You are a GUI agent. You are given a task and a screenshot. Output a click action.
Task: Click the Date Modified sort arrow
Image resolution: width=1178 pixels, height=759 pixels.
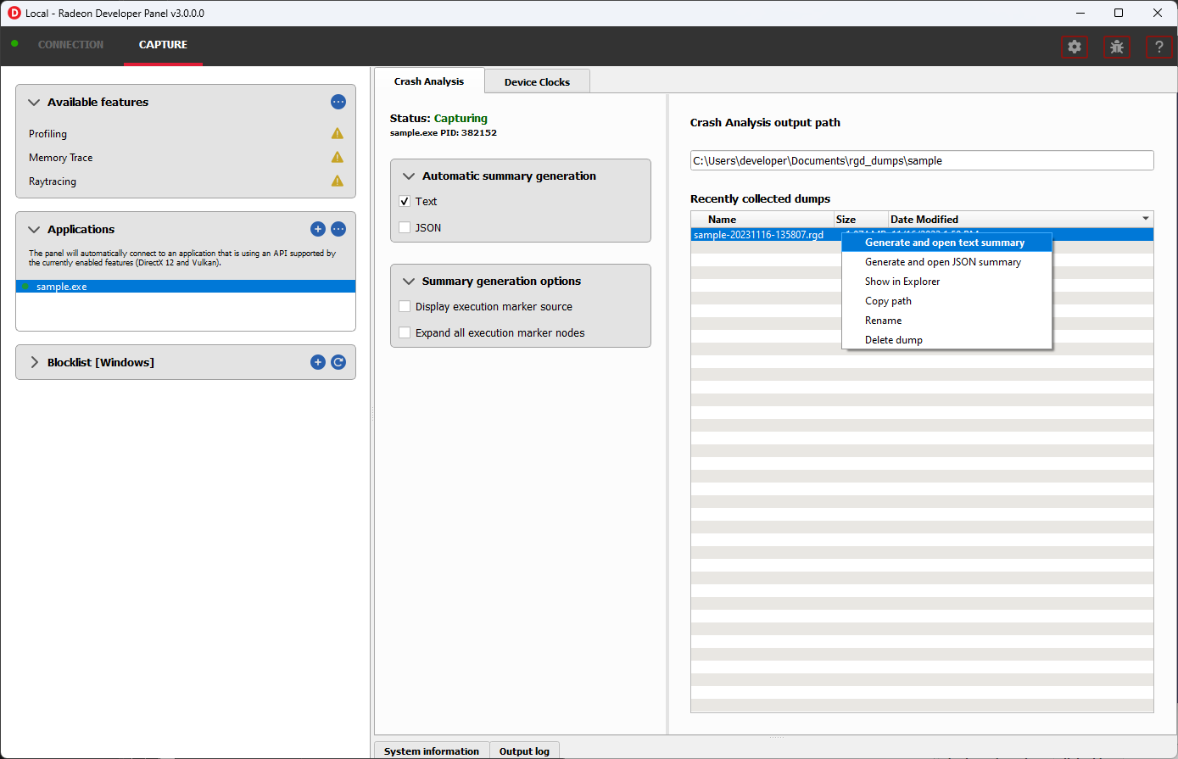(x=1146, y=219)
